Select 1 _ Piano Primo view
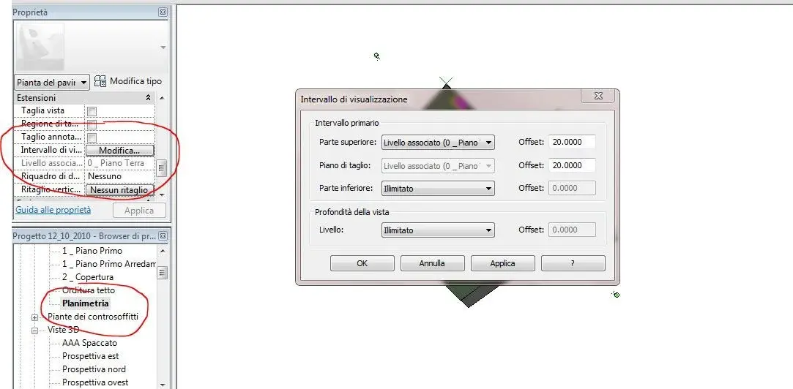 point(92,251)
